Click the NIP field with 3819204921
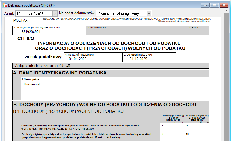This screenshot has height=141, width=231. pos(49,30)
